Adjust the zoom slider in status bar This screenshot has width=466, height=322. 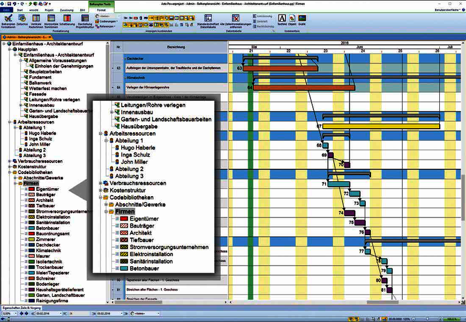coord(426,319)
